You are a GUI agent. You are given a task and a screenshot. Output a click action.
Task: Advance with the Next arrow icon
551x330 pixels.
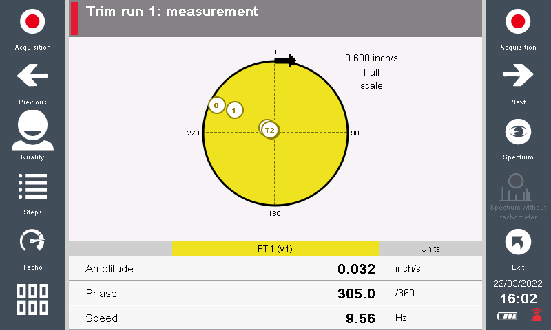click(x=518, y=76)
